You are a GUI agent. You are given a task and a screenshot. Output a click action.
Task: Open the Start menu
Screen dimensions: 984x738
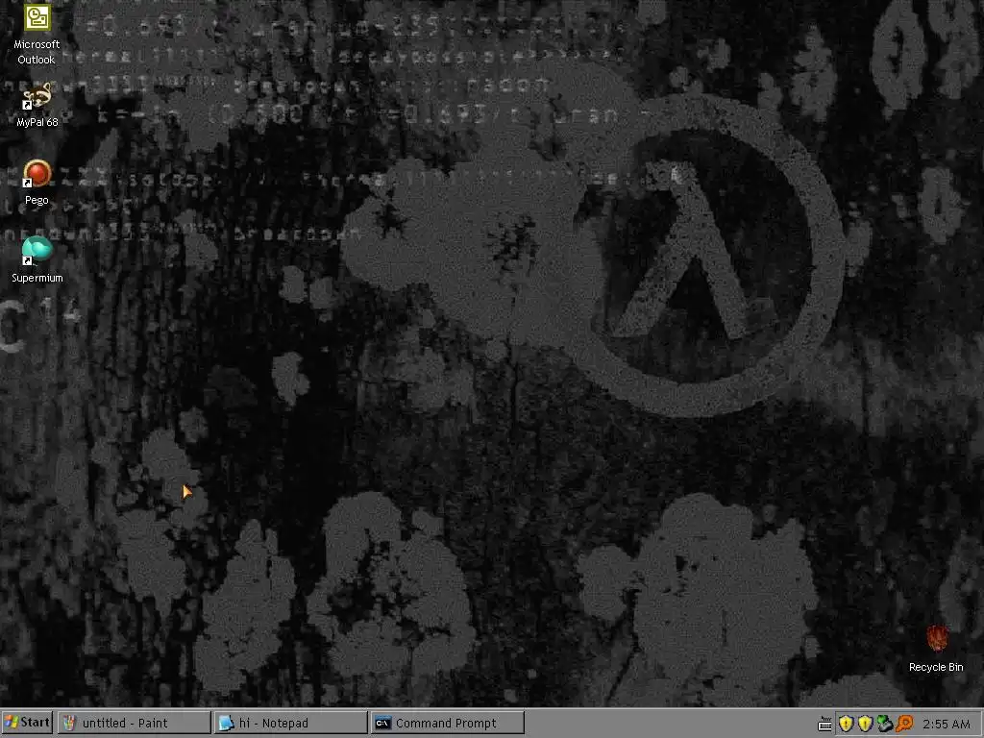pos(27,723)
